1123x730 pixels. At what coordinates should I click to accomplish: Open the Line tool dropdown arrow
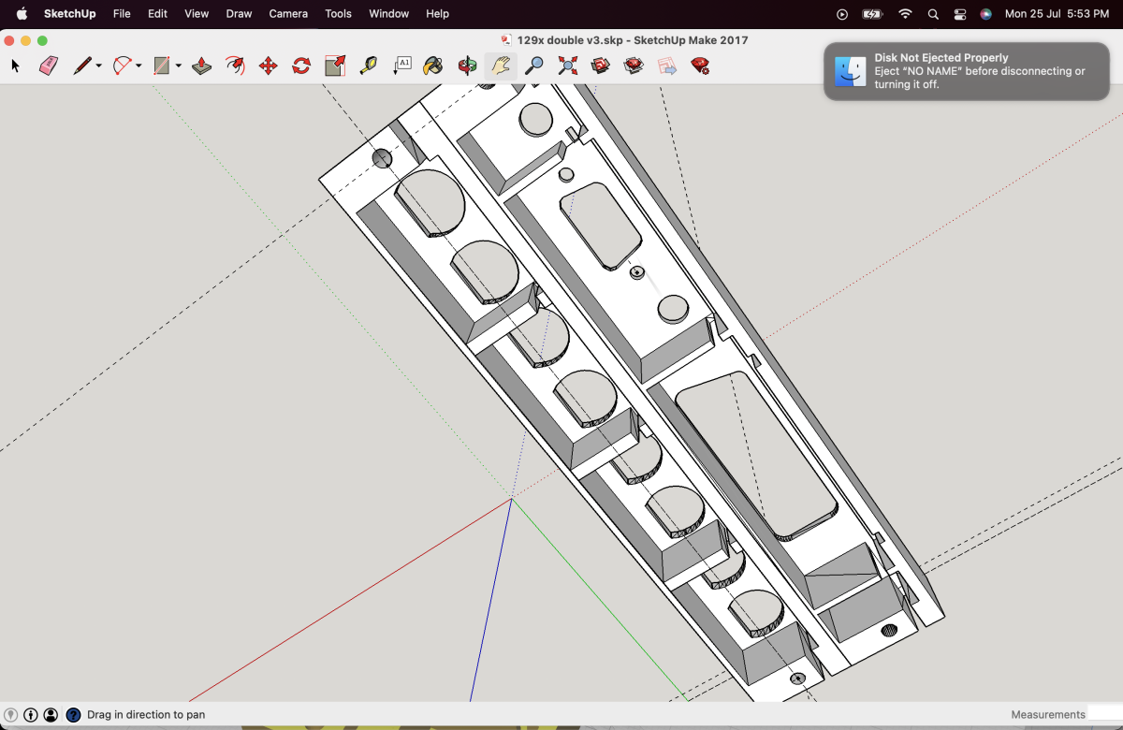pos(99,66)
